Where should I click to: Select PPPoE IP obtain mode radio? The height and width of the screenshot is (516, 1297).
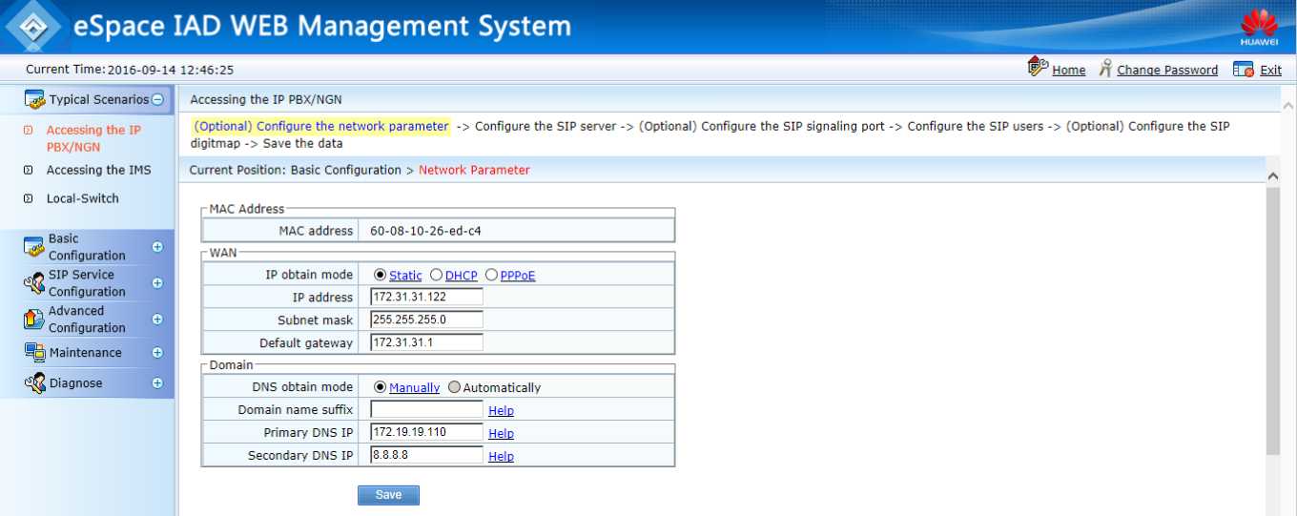(x=491, y=275)
